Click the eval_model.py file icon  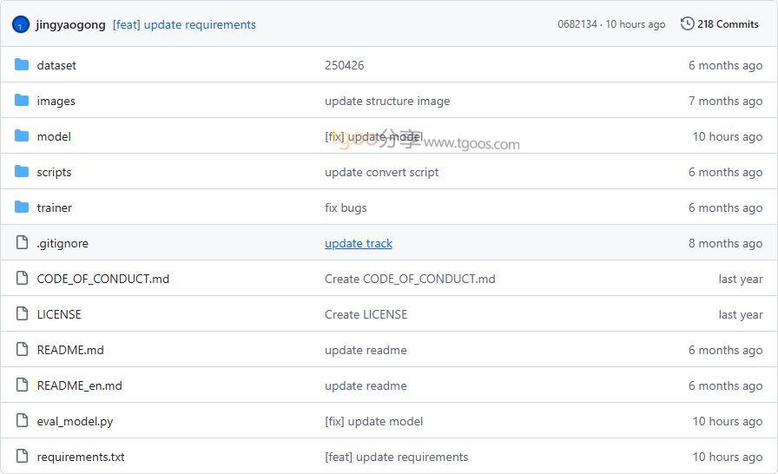pyautogui.click(x=22, y=421)
